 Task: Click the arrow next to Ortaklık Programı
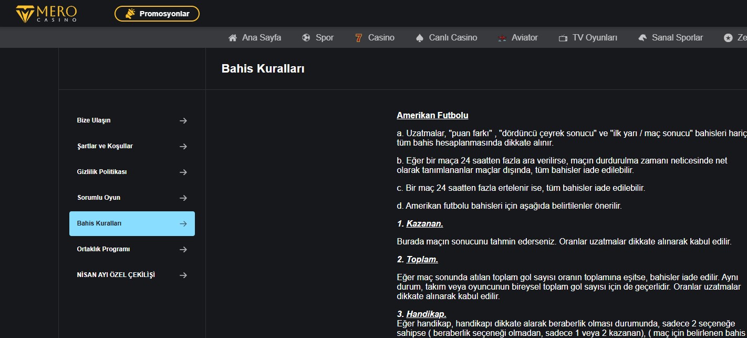[x=183, y=249]
